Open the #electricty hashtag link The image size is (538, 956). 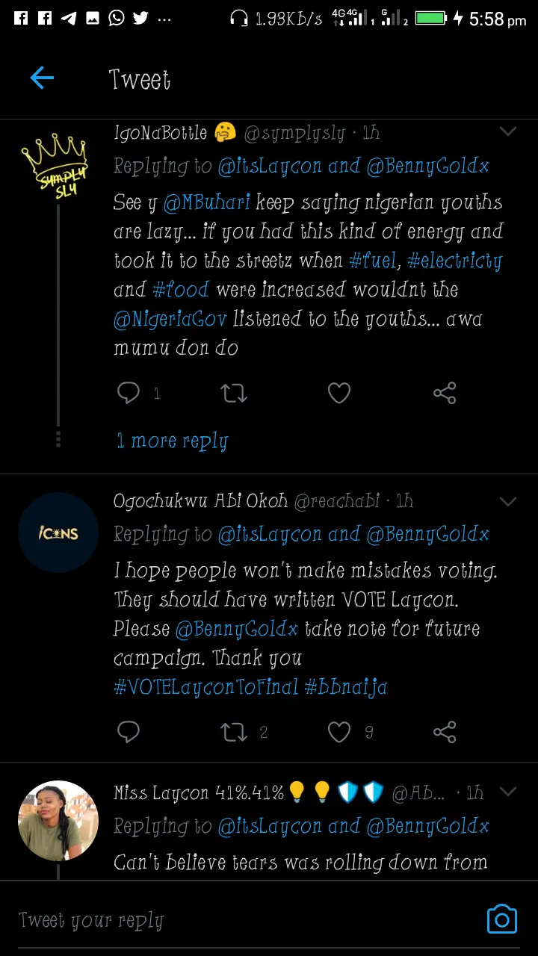tap(454, 261)
